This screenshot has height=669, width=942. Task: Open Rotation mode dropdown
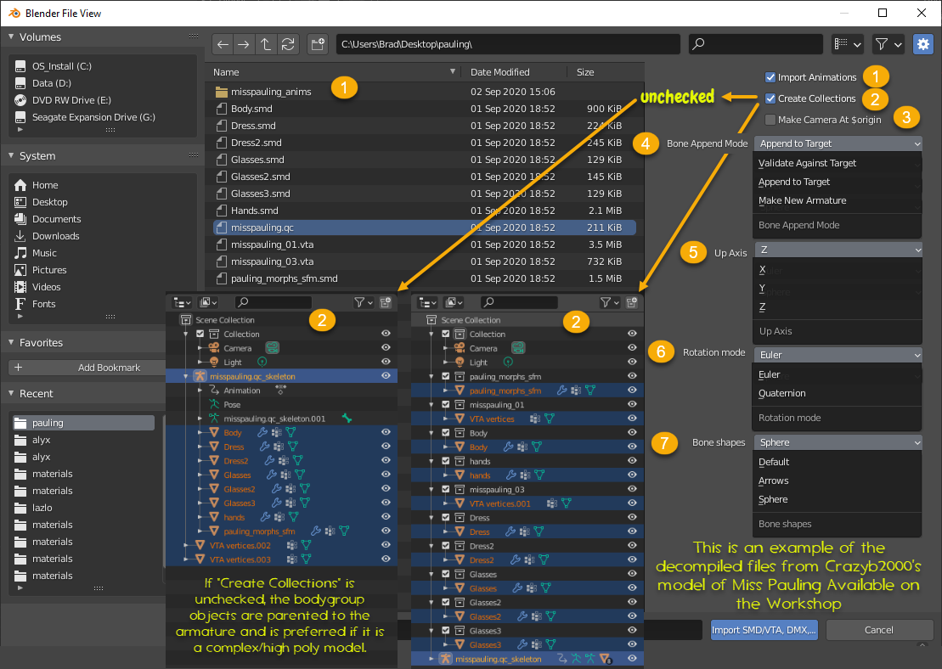pos(838,355)
